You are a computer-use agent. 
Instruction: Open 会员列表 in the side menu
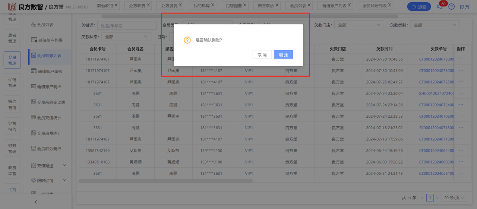(45, 25)
